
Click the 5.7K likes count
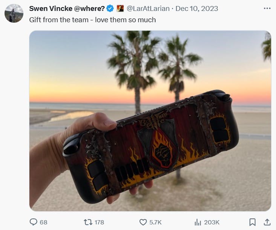pyautogui.click(x=156, y=222)
